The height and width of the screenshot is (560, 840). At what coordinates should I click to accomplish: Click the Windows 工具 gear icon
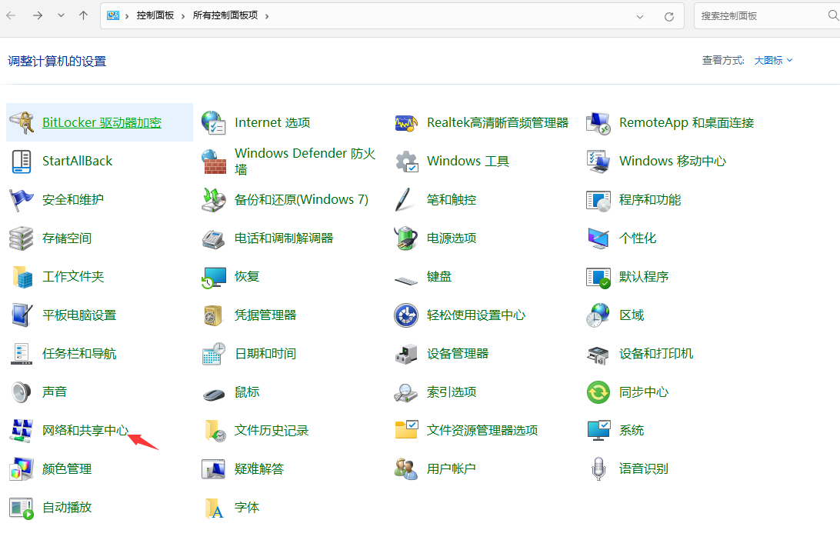tap(407, 162)
